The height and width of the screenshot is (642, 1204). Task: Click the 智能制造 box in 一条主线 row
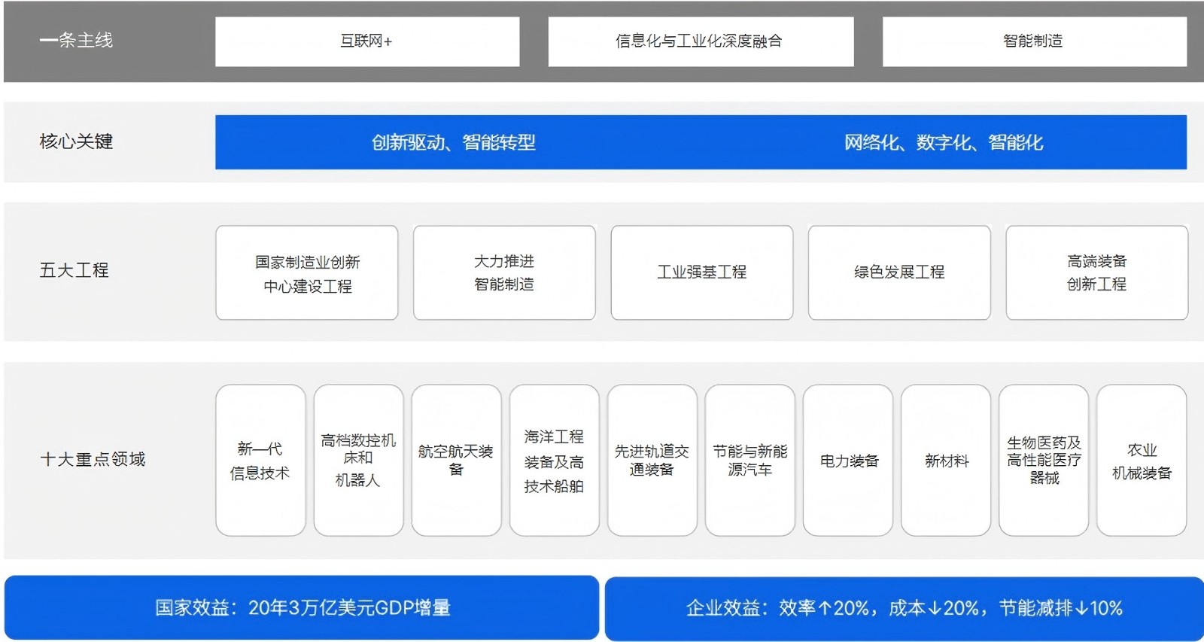coord(1033,41)
